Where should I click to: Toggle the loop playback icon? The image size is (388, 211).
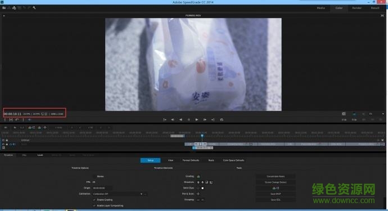tap(222, 120)
